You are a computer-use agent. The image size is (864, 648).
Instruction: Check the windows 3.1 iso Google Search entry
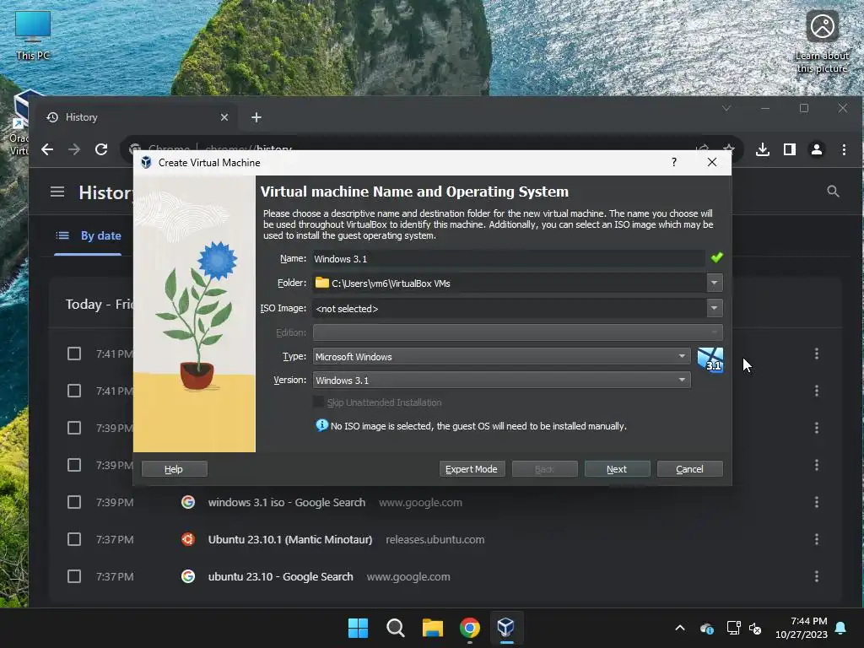[74, 502]
